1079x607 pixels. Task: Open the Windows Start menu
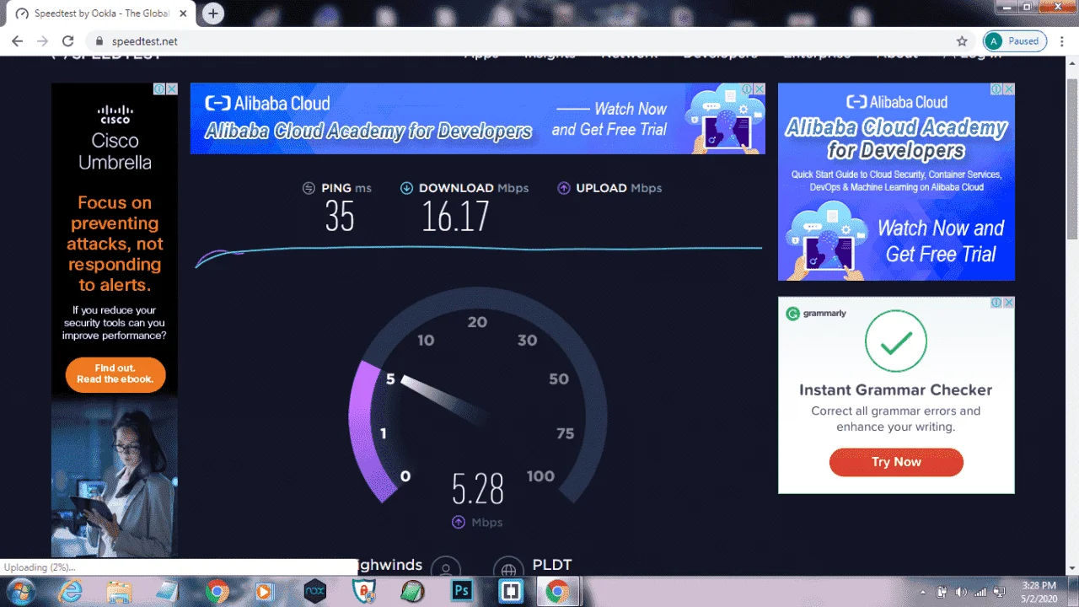click(19, 591)
